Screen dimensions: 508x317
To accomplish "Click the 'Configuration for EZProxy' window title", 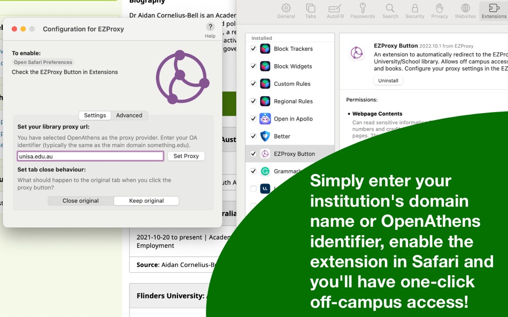I will pyautogui.click(x=83, y=29).
